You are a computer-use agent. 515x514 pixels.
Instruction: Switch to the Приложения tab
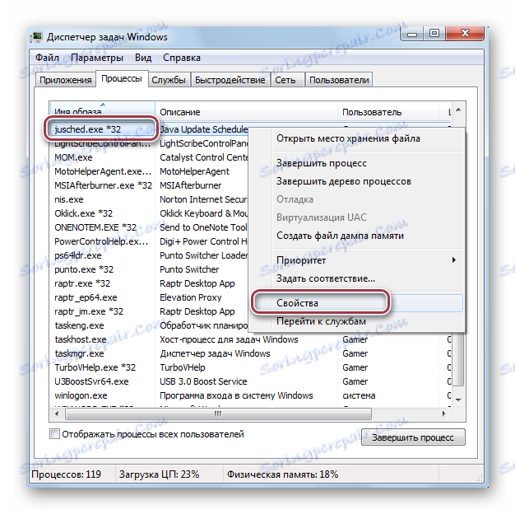click(65, 80)
